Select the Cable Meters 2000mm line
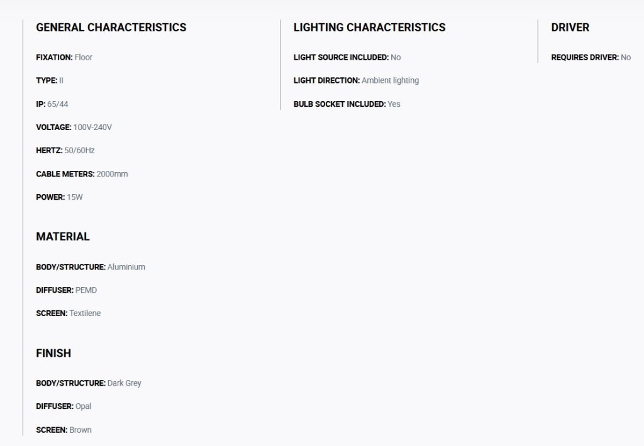644x446 pixels. click(x=82, y=174)
